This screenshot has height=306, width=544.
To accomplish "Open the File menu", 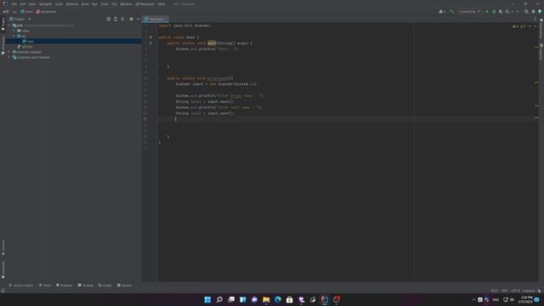I will pyautogui.click(x=14, y=4).
